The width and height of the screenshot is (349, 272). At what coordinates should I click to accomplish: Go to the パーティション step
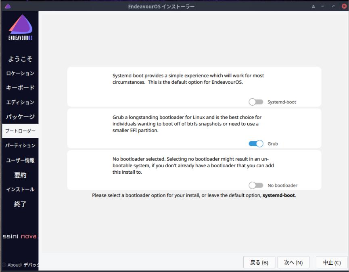[x=20, y=145]
